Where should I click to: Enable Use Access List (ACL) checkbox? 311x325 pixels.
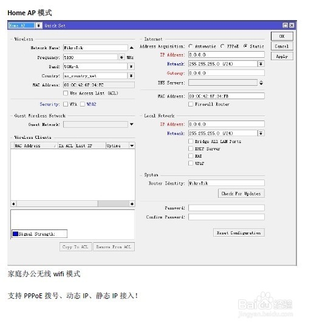click(66, 93)
